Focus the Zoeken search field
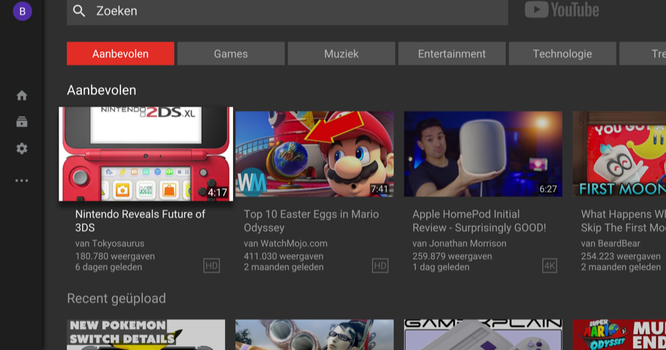The width and height of the screenshot is (666, 350). pyautogui.click(x=287, y=11)
